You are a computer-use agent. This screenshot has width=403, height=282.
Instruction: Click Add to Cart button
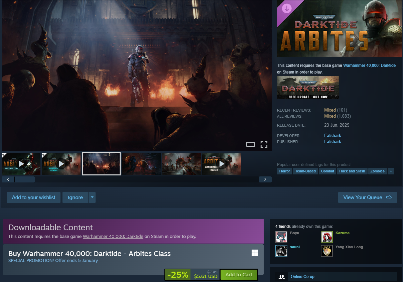coord(239,275)
